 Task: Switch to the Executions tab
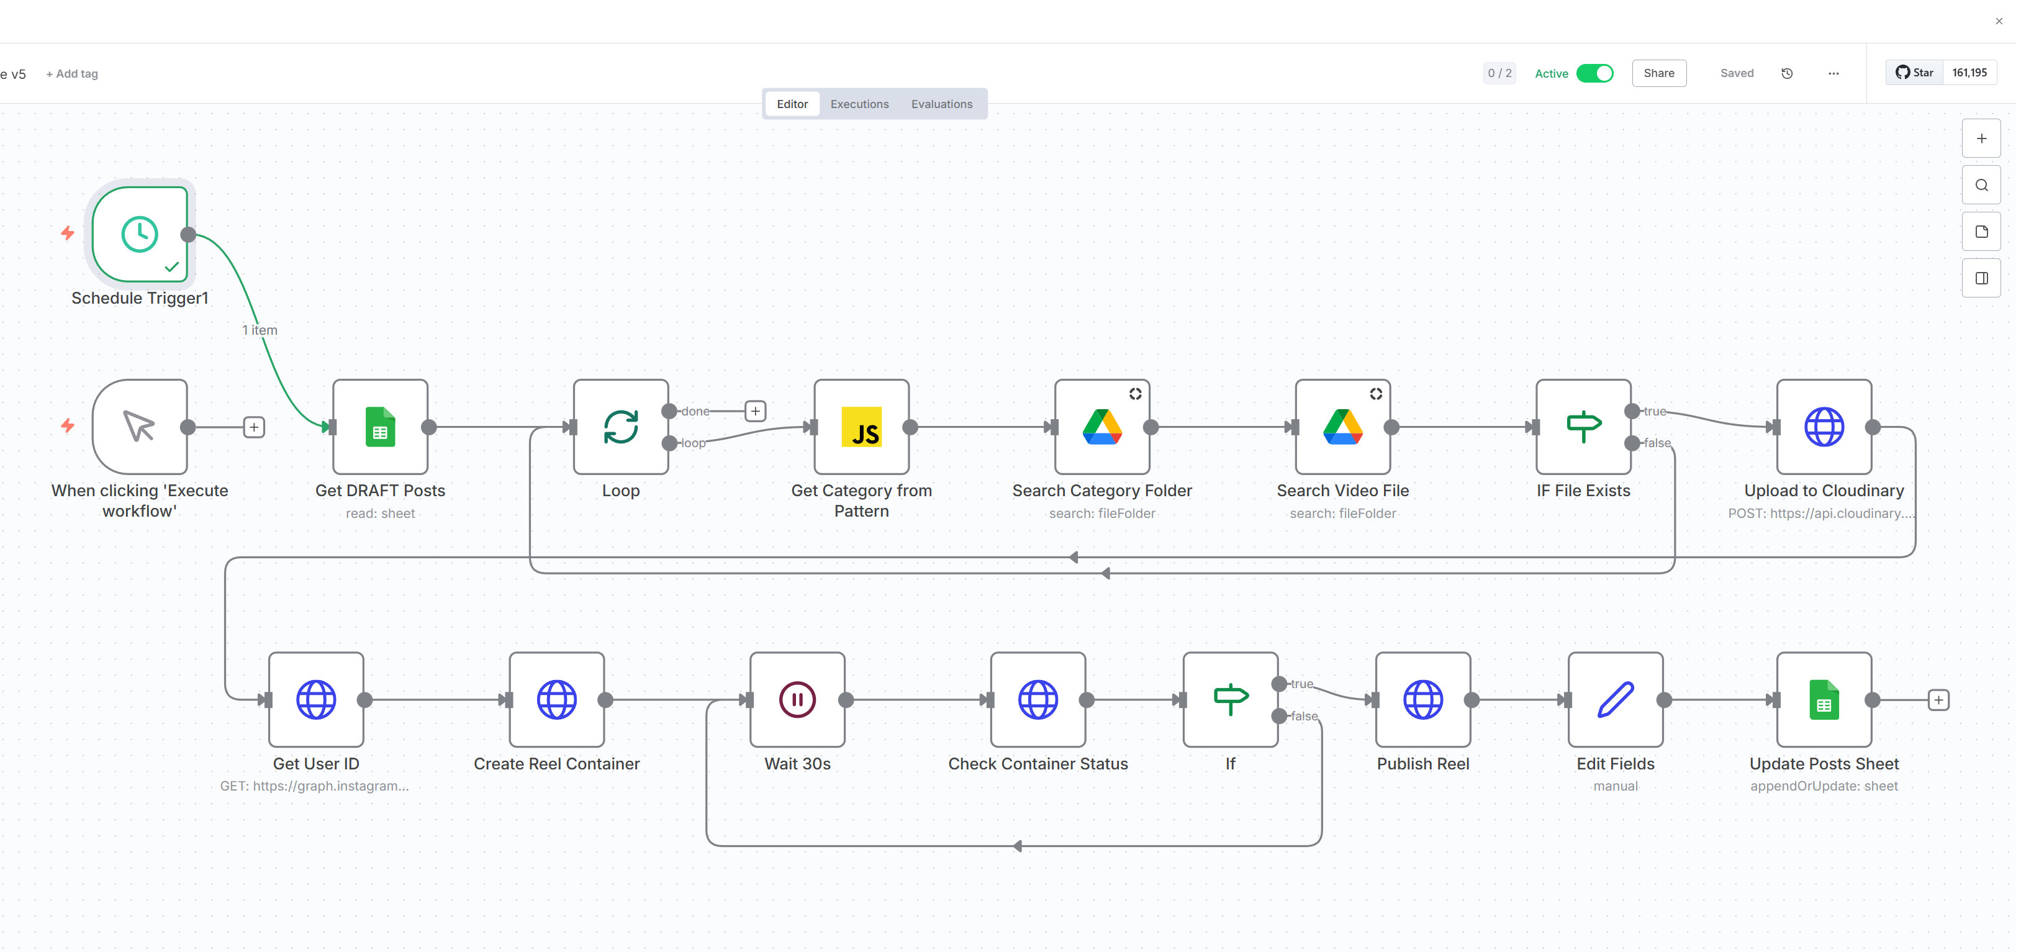[x=859, y=104]
